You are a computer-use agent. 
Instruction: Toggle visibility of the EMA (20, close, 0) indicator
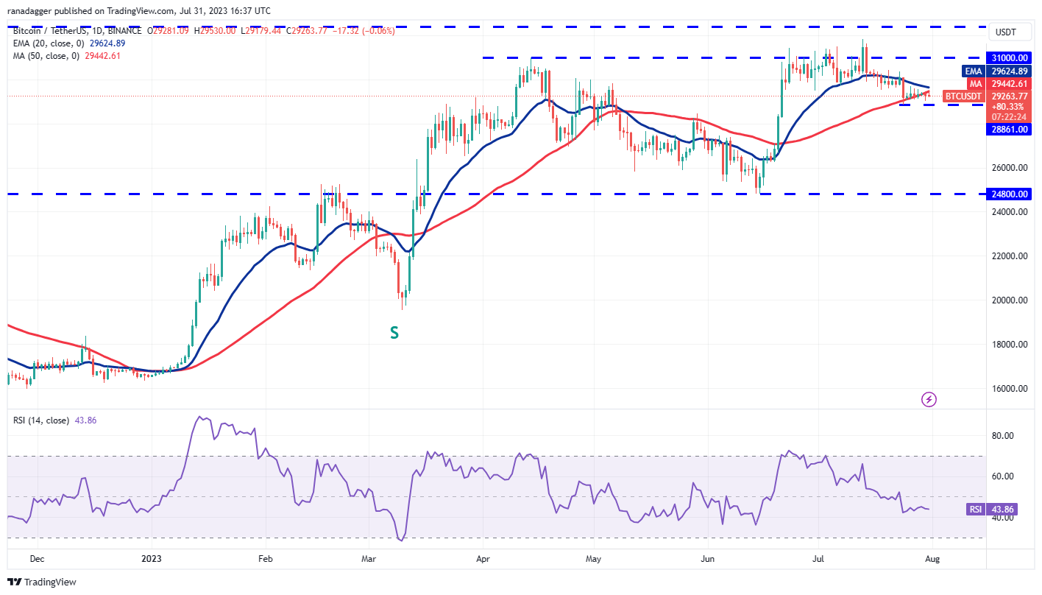point(48,43)
